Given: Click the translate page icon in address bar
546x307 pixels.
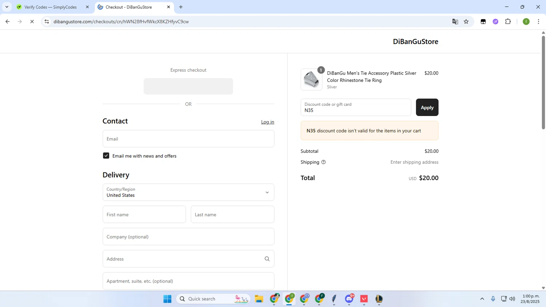Looking at the screenshot, I should tap(455, 21).
